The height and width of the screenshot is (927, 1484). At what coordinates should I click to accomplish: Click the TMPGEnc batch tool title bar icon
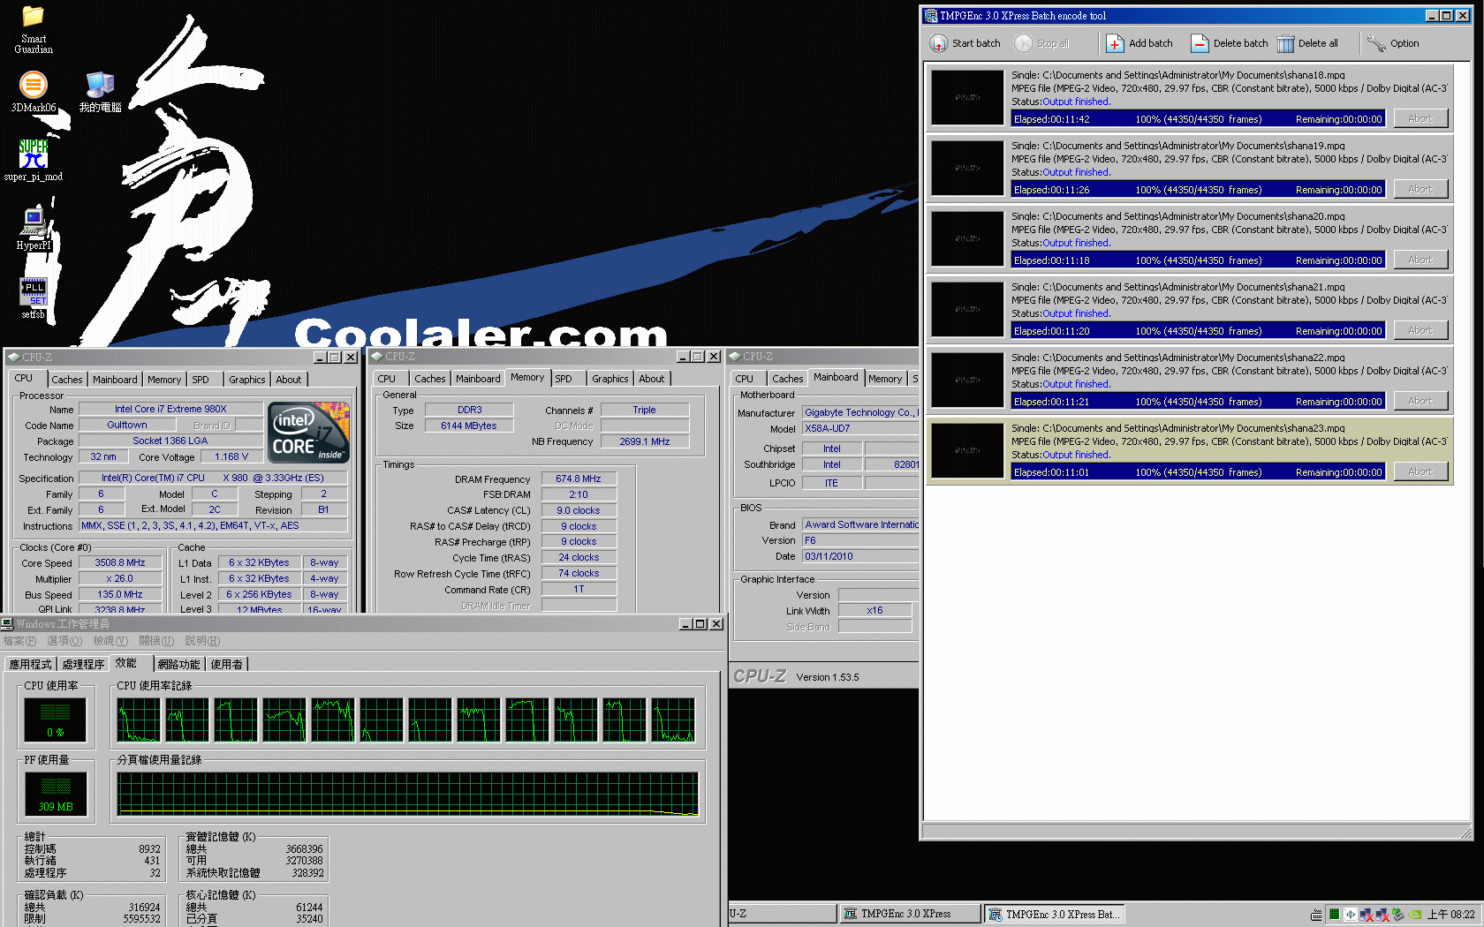tap(930, 15)
